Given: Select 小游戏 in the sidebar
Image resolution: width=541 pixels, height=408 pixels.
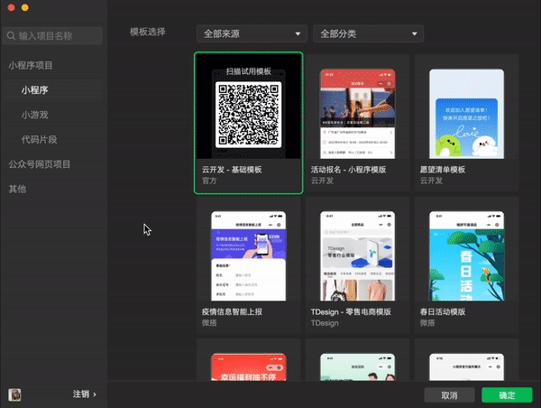Looking at the screenshot, I should [34, 115].
